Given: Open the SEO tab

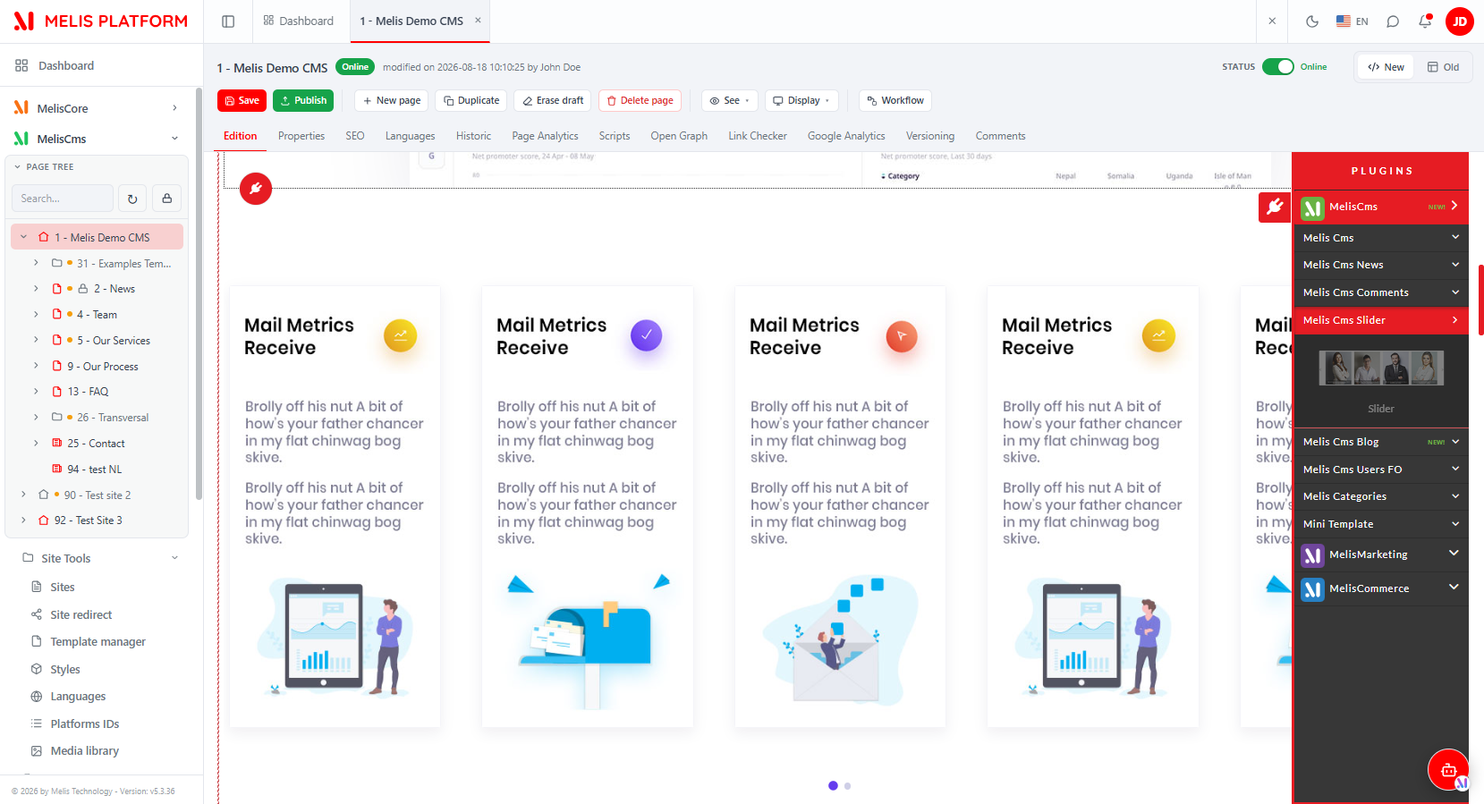Looking at the screenshot, I should click(x=355, y=136).
